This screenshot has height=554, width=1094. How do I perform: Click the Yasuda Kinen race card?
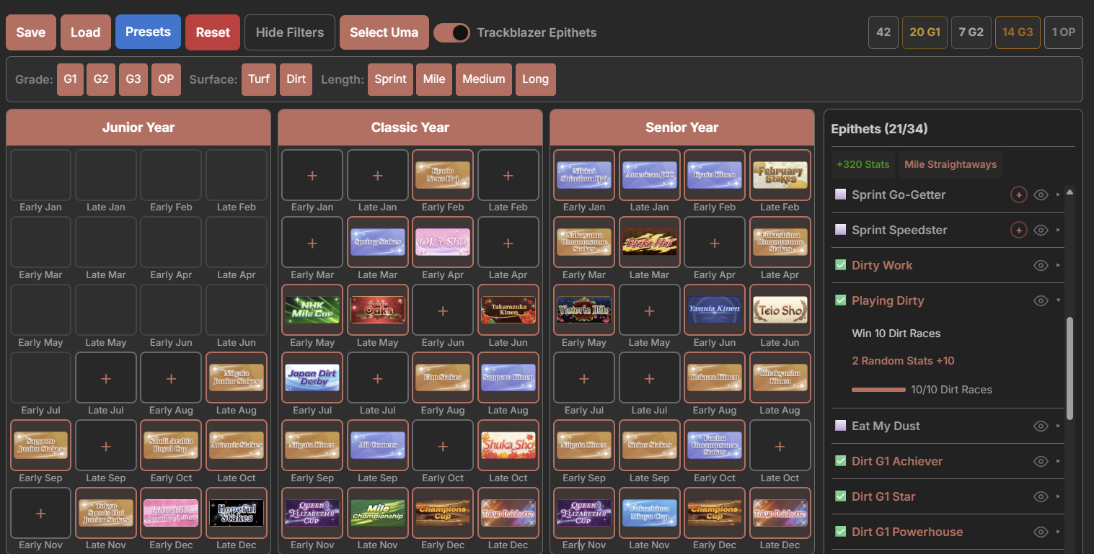point(715,310)
